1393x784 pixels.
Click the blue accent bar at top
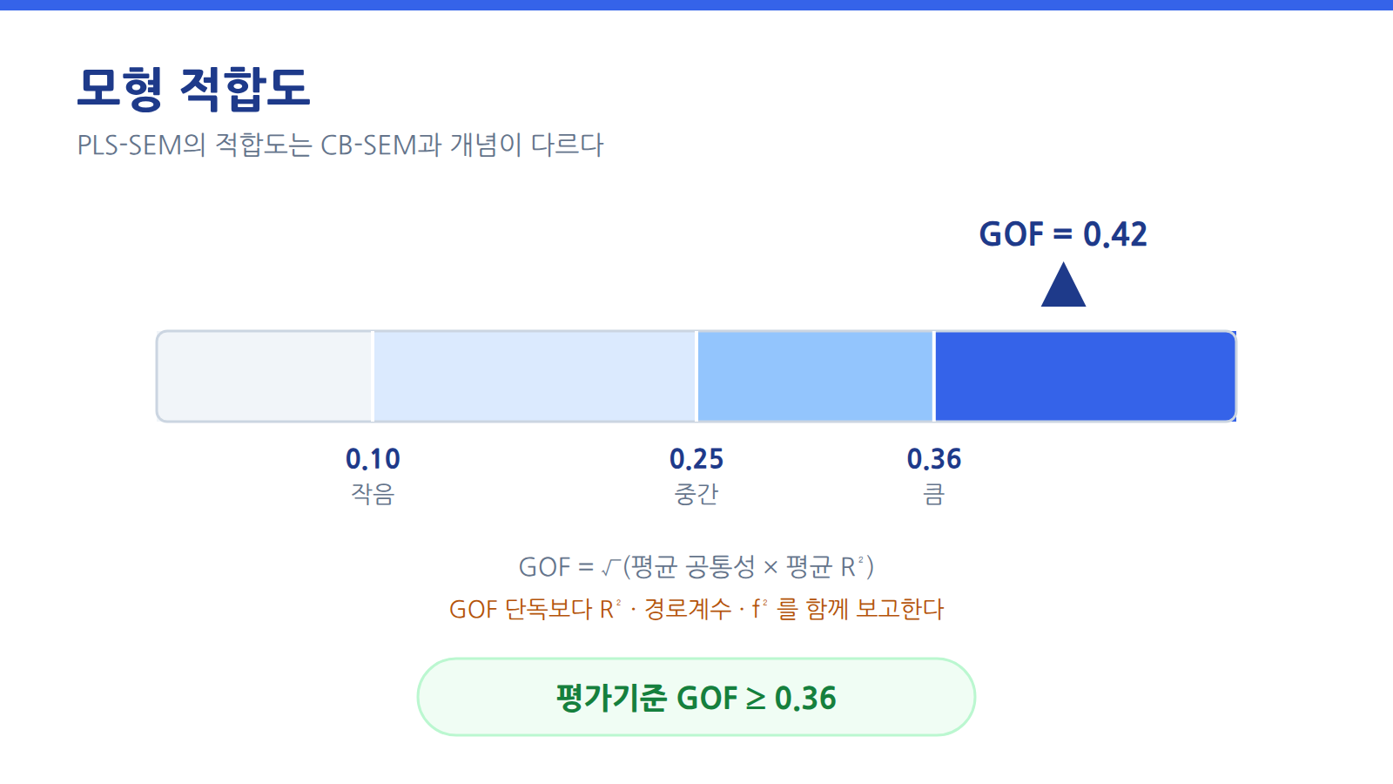pos(696,5)
